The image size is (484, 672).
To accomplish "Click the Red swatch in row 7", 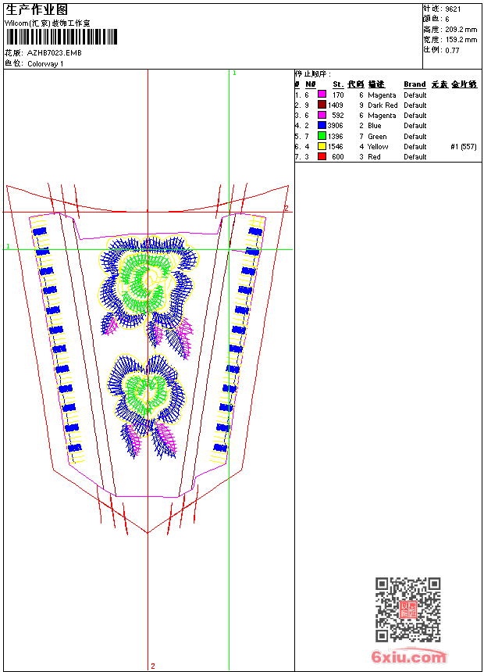I will pos(322,156).
